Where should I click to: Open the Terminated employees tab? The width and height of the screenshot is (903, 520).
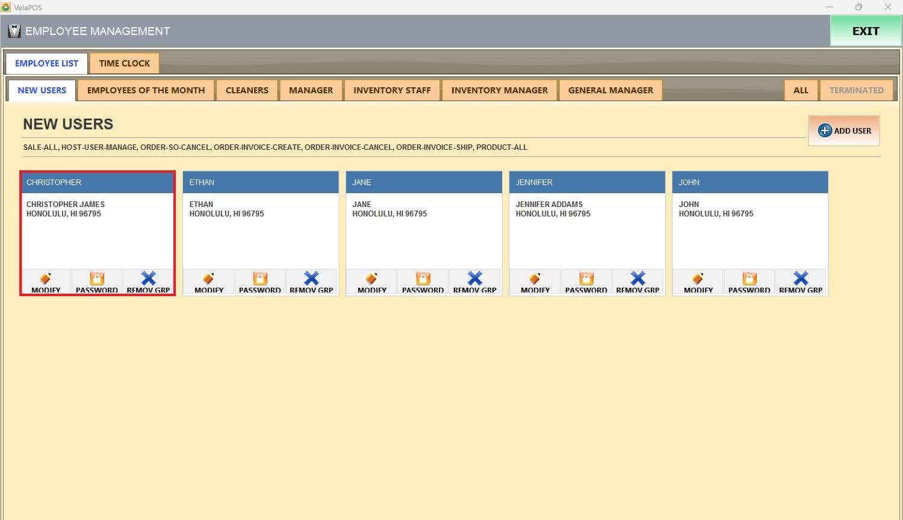pyautogui.click(x=856, y=90)
